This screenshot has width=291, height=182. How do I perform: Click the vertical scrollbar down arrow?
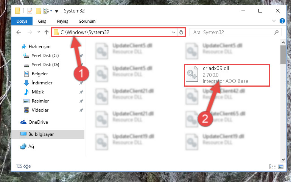pos(283,159)
